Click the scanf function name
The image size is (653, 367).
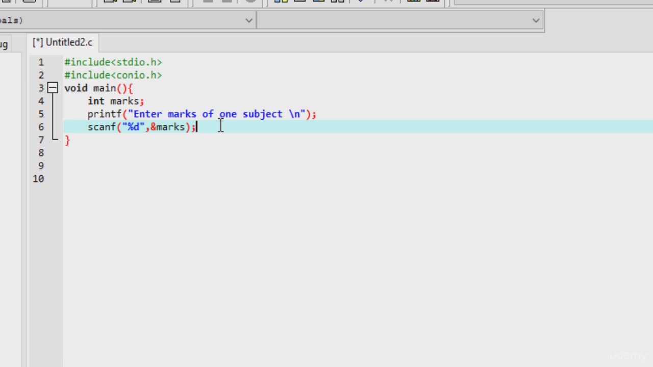tap(102, 127)
